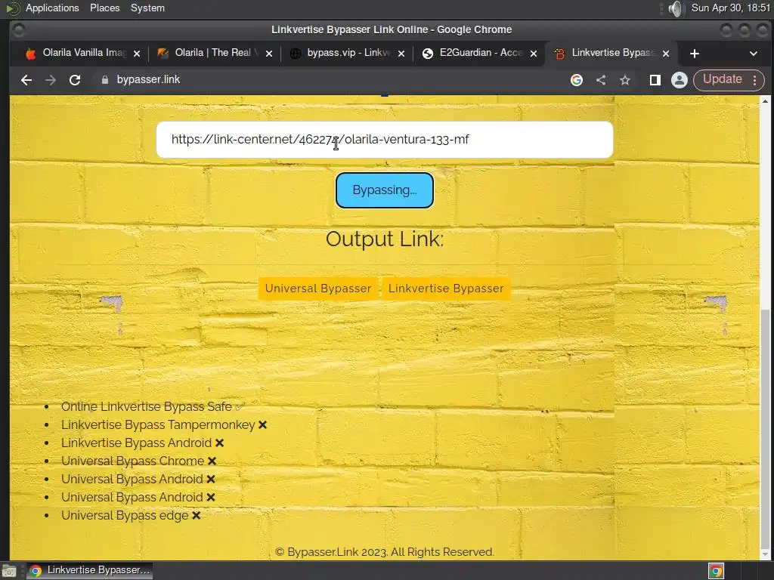The height and width of the screenshot is (580, 774).
Task: Open the Universal Bypasser button
Action: coord(318,288)
